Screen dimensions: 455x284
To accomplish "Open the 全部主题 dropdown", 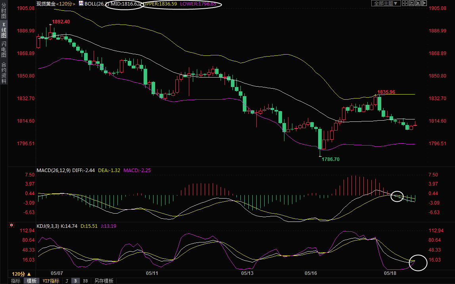I will (385, 3).
